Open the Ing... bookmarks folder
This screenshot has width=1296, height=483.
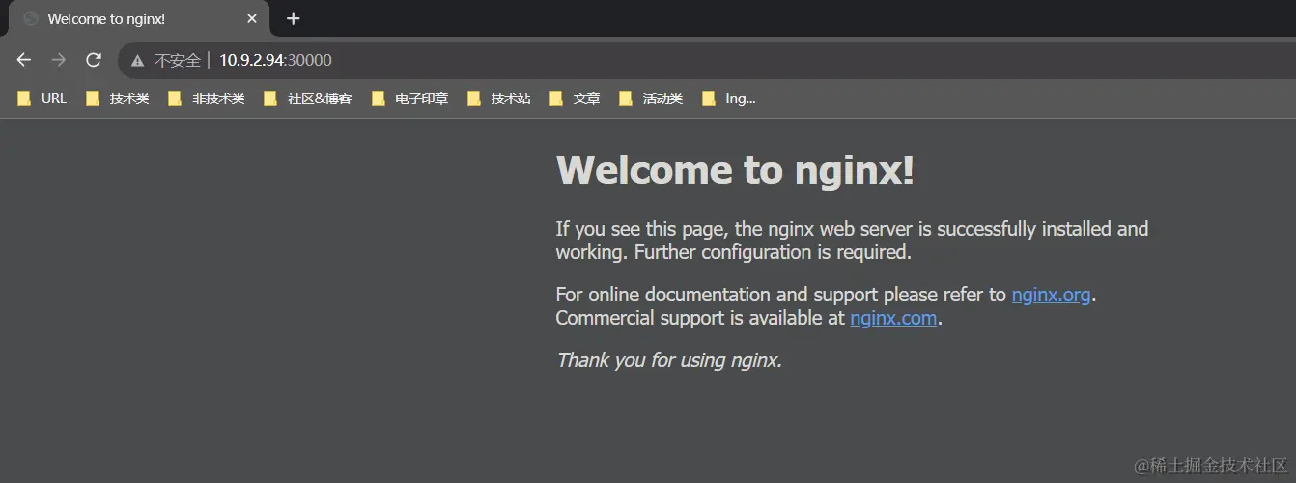click(x=728, y=99)
